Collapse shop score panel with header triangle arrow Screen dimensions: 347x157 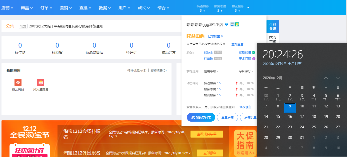click(x=248, y=7)
